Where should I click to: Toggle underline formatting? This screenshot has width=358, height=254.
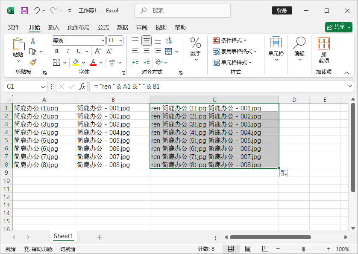point(79,51)
